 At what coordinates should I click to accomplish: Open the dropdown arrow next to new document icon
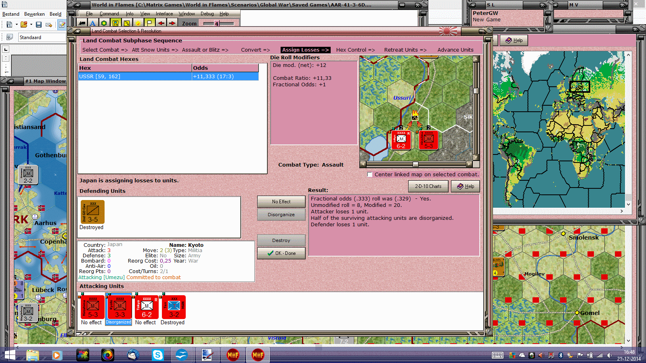[x=17, y=25]
